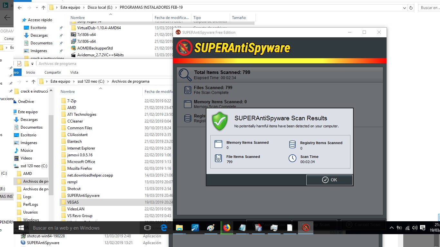This screenshot has height=247, width=440.
Task: Select VirtualDub-1.10.4-AMD64 folder
Action: tap(99, 28)
